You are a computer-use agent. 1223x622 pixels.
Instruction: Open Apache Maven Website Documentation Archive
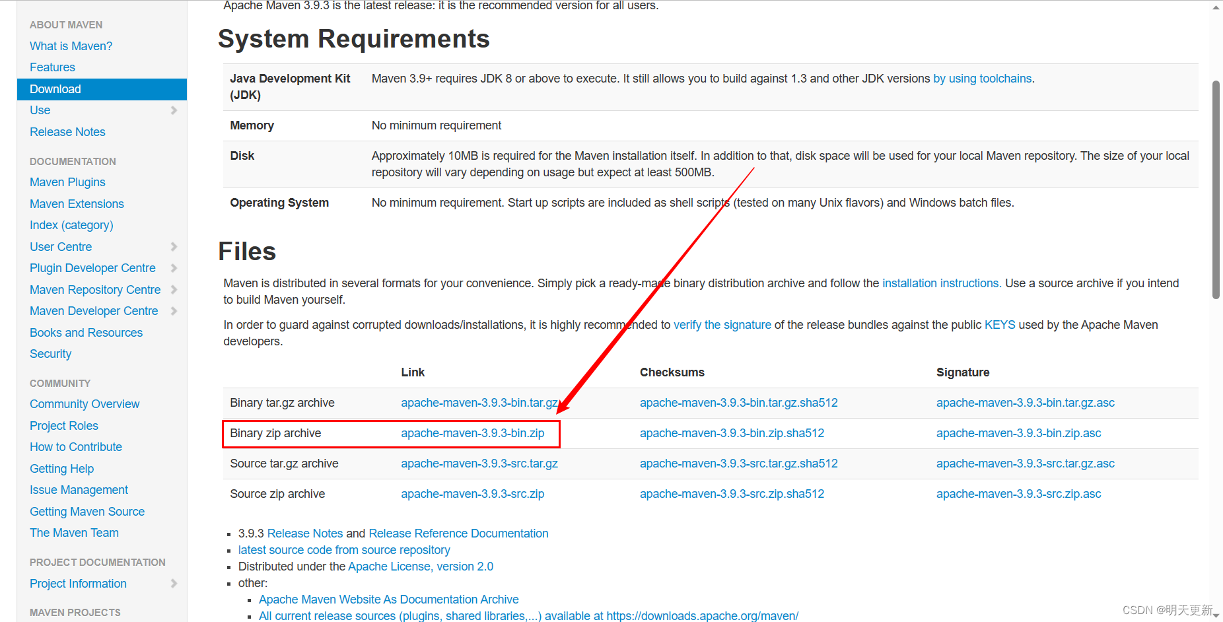coord(389,600)
